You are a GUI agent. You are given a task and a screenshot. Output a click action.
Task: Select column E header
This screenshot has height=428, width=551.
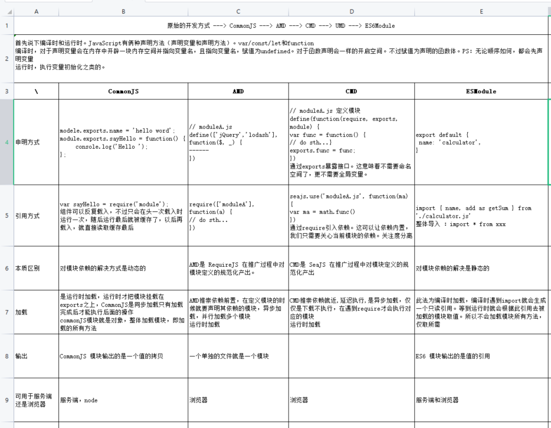(481, 12)
